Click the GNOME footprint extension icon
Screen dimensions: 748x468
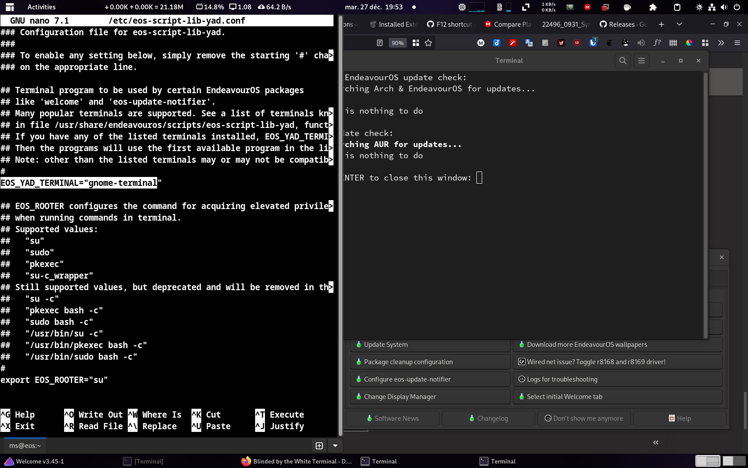click(609, 43)
